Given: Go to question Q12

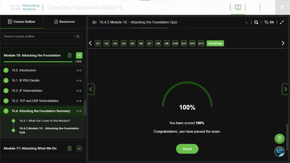Looking at the screenshot, I should [192, 43].
